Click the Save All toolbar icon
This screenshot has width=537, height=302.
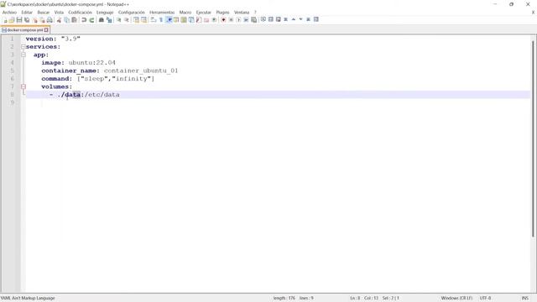pyautogui.click(x=27, y=20)
